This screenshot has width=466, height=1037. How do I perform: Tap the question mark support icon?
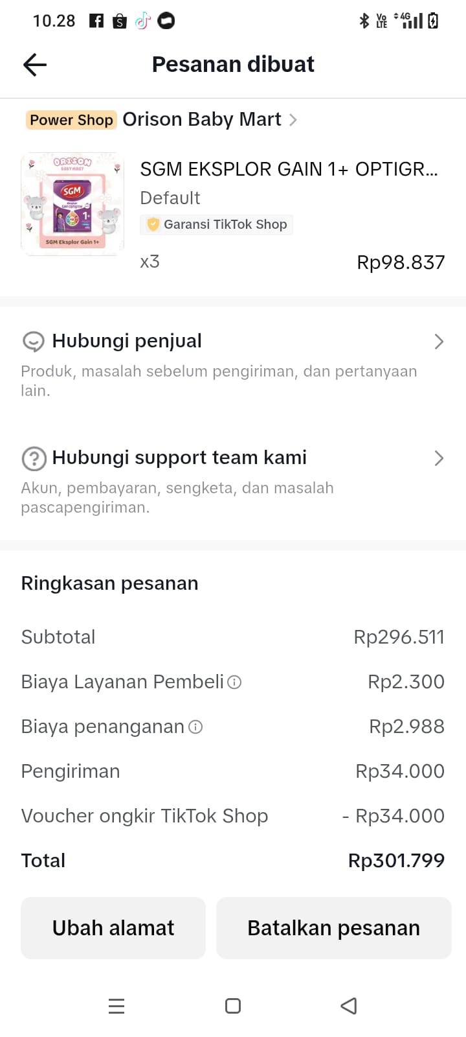34,459
